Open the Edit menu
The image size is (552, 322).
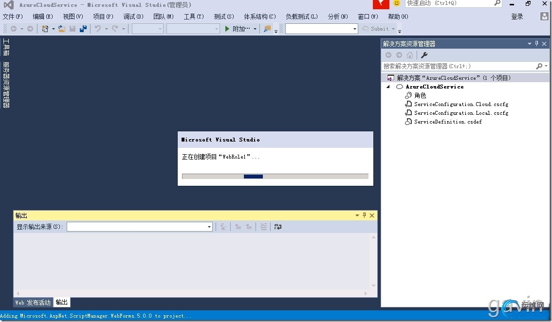pos(43,17)
